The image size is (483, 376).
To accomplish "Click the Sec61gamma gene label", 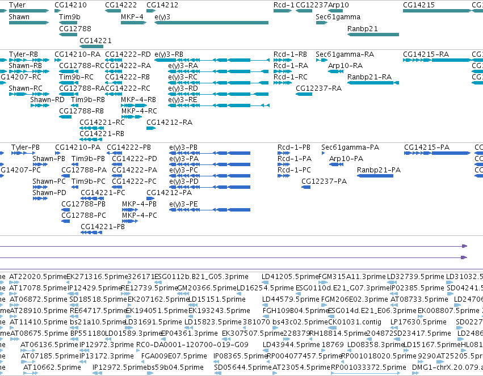I will (x=338, y=17).
